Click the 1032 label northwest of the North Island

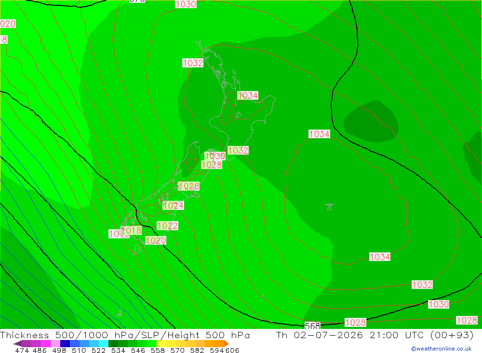tap(193, 63)
